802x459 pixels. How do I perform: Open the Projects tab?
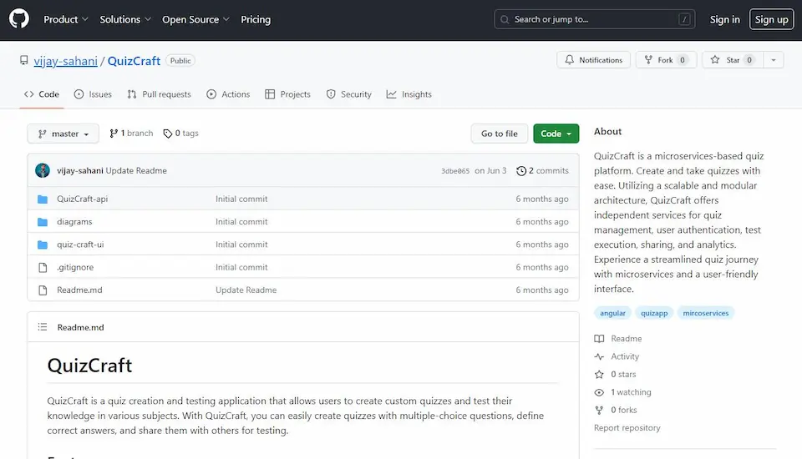[x=288, y=94]
